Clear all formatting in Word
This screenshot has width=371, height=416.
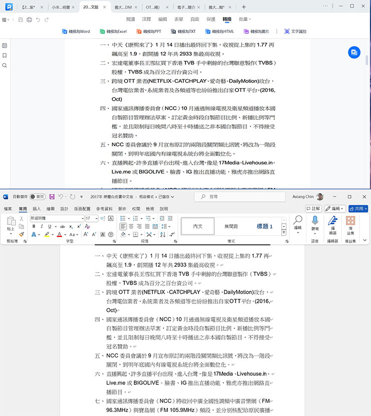coord(87,227)
